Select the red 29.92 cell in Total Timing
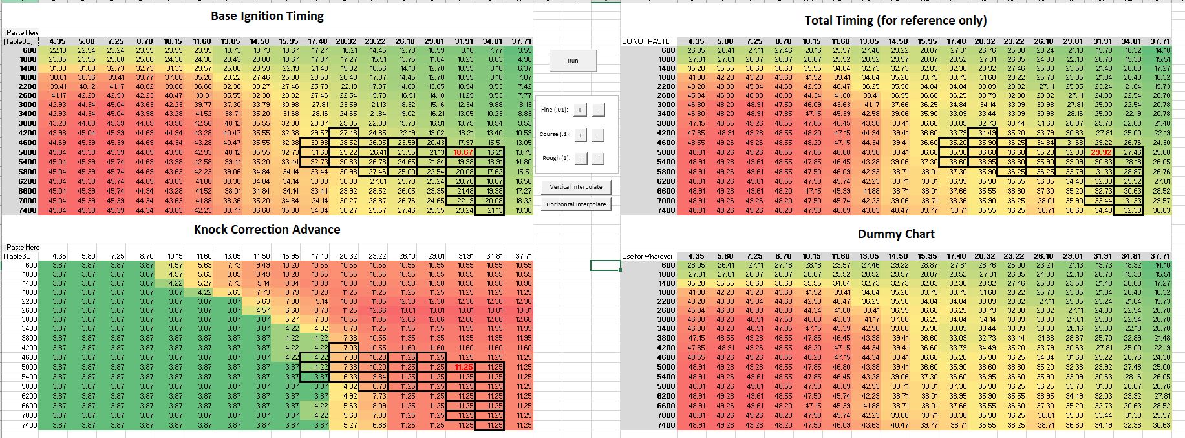The height and width of the screenshot is (438, 1185). point(1100,152)
